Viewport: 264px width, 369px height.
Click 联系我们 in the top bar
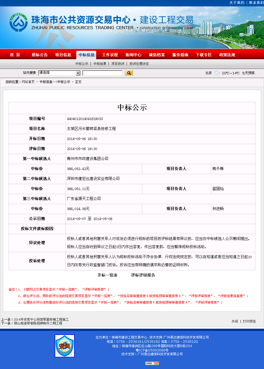click(256, 3)
